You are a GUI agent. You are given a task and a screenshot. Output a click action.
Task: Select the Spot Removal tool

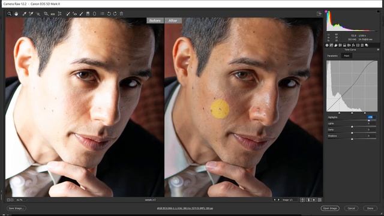(68, 14)
